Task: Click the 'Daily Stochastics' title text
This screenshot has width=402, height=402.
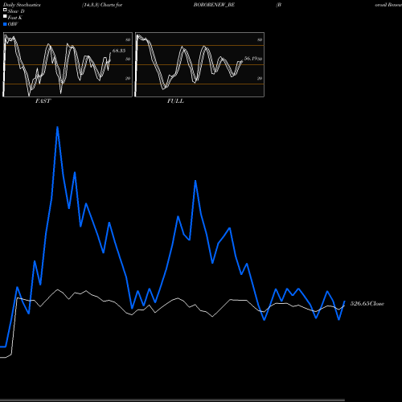Action: click(x=22, y=5)
